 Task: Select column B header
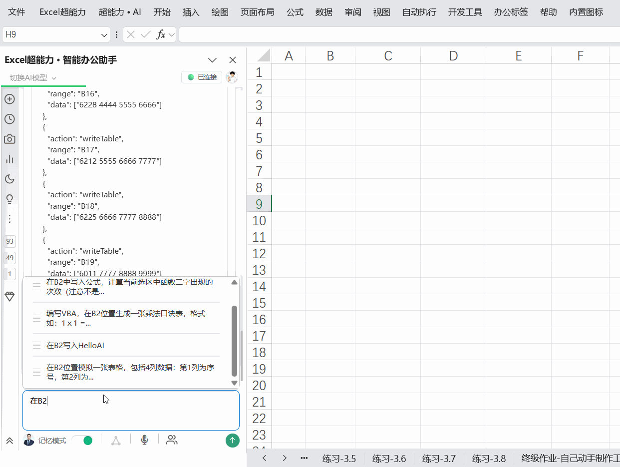(330, 55)
